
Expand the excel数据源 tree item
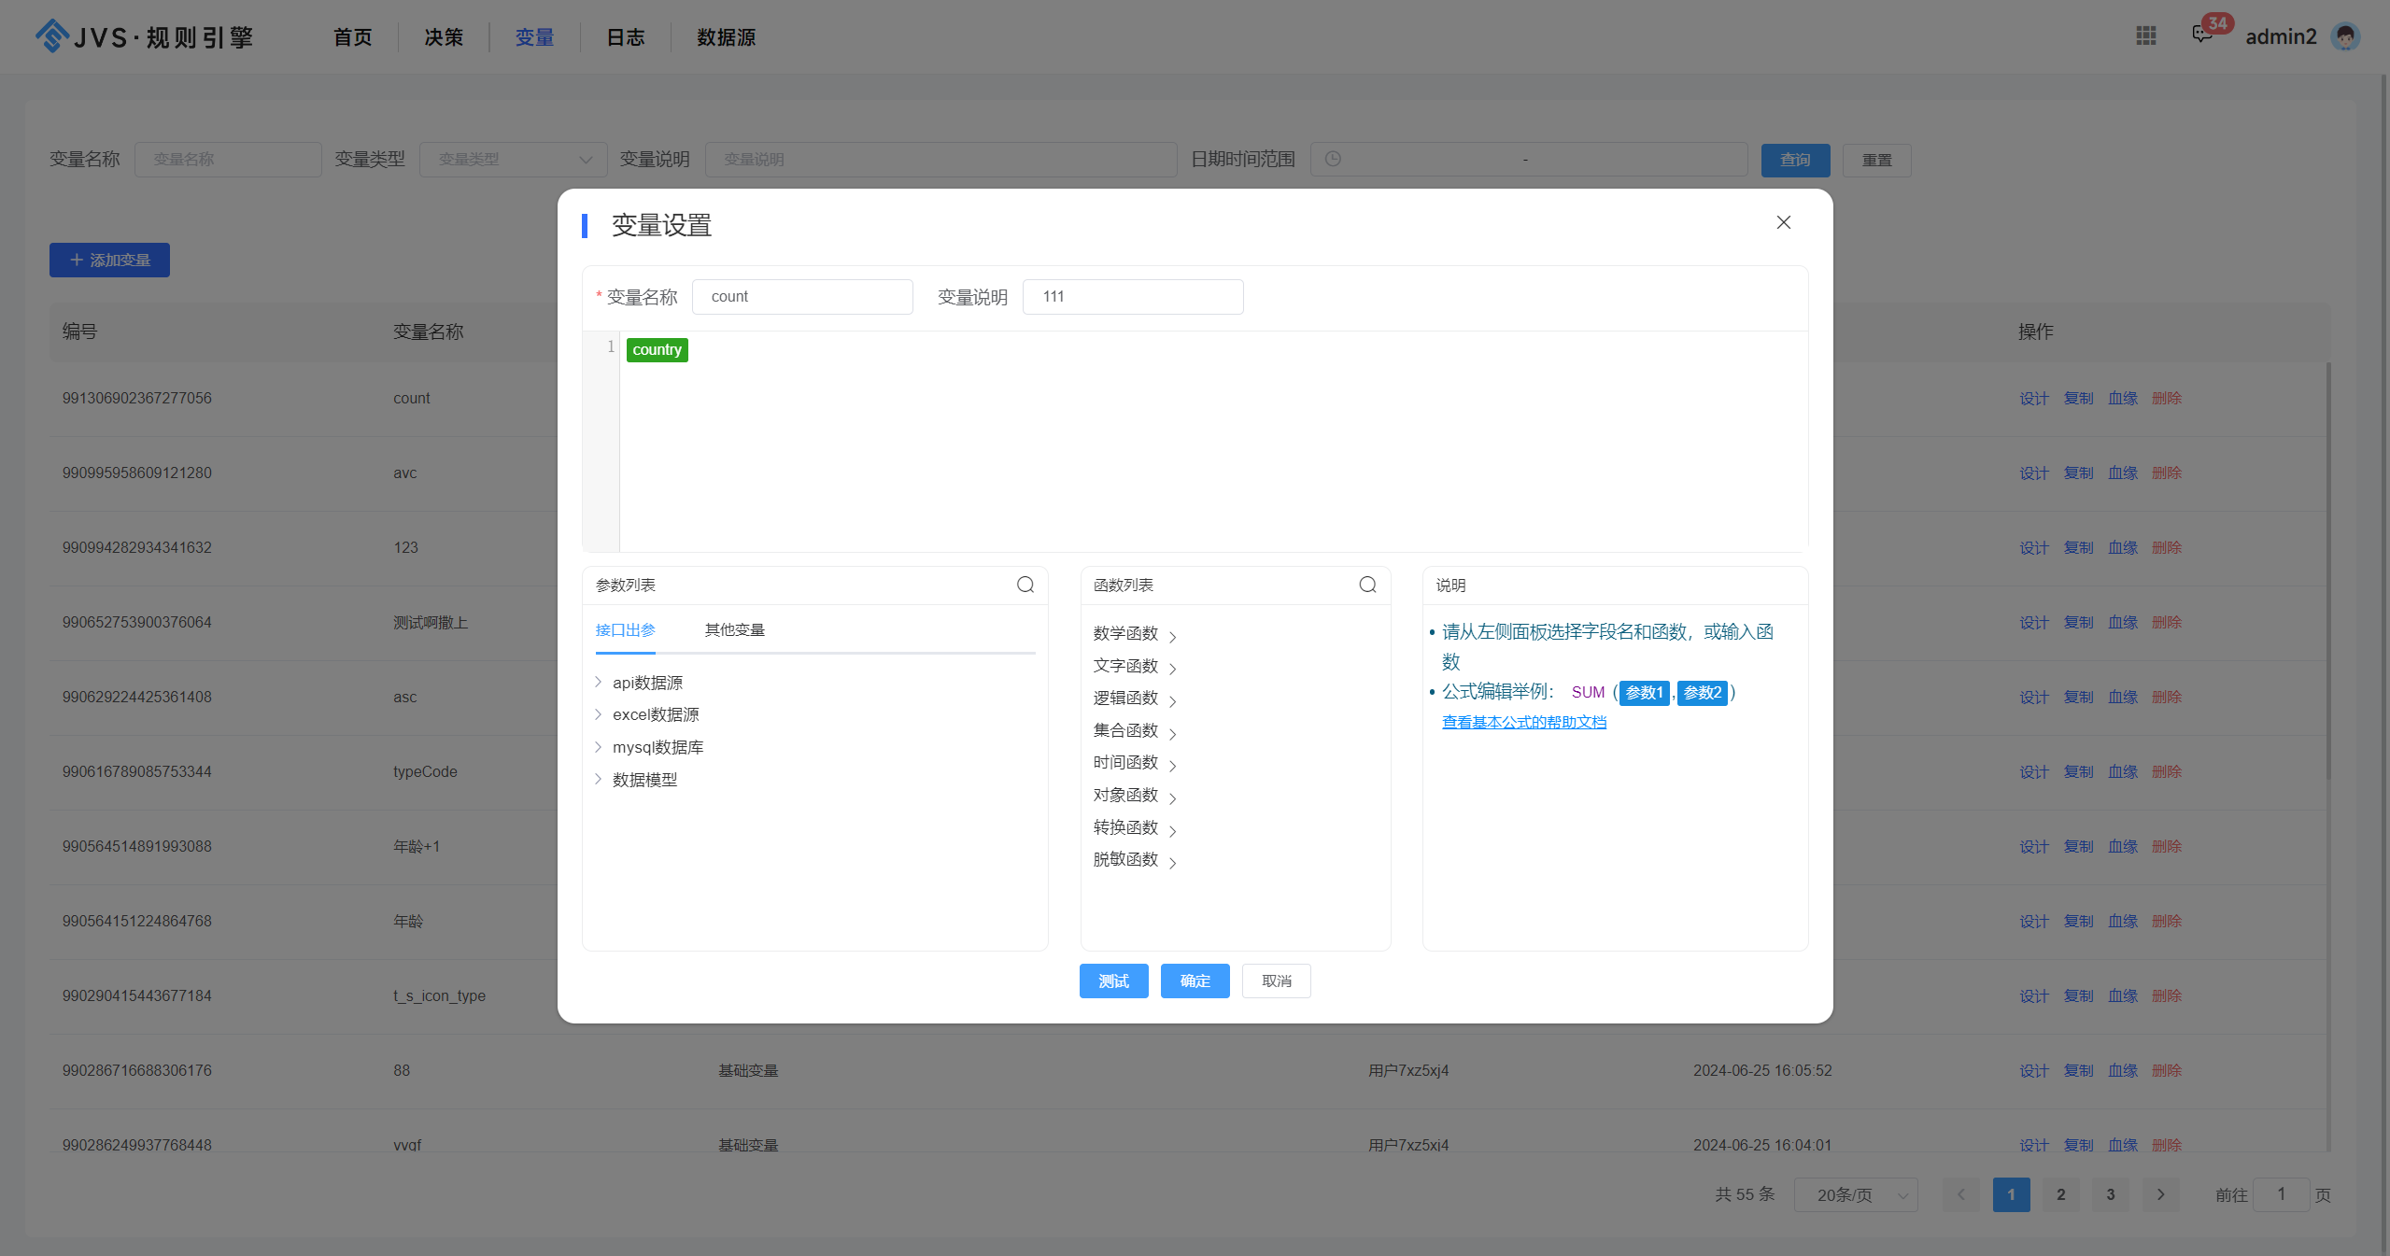(599, 714)
